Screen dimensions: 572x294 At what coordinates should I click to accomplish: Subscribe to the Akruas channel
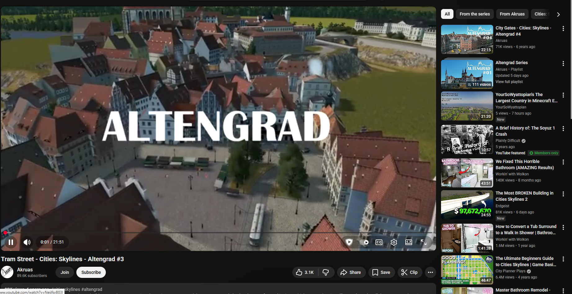[x=91, y=272]
